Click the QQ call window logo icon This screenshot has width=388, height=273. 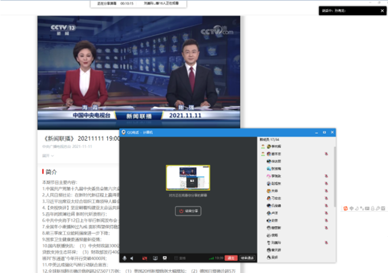tap(123, 132)
